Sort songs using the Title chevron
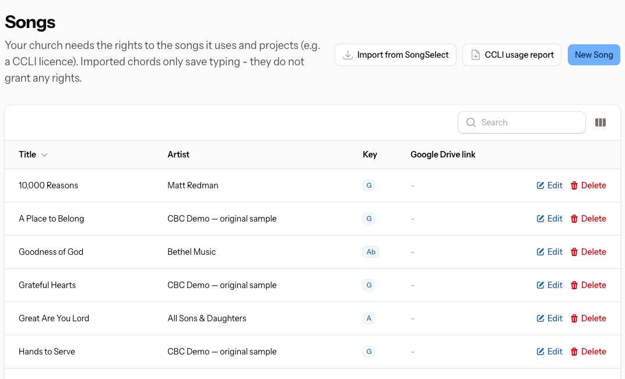 click(44, 155)
